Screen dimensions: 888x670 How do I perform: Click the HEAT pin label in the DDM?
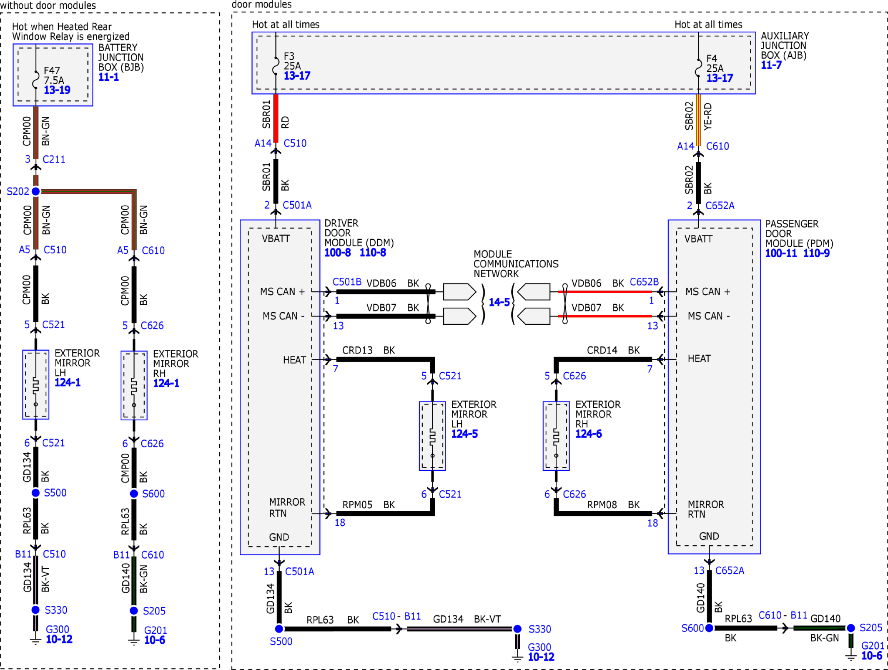(294, 360)
